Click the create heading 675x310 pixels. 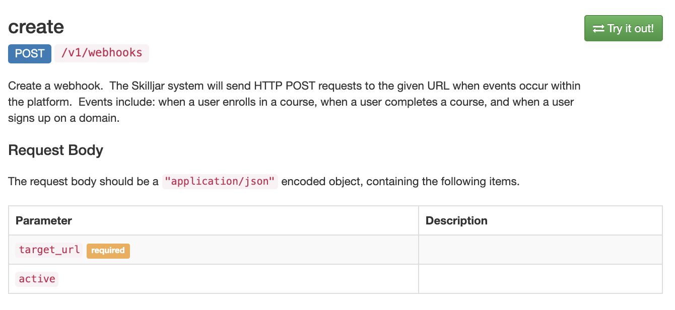[x=36, y=27]
